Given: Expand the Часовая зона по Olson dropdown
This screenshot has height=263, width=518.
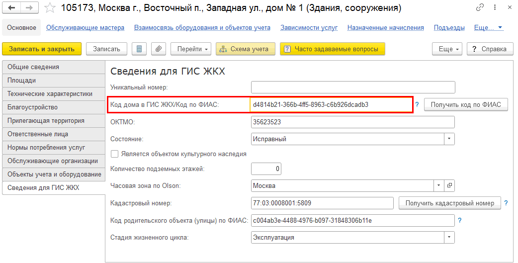Looking at the screenshot, I should pyautogui.click(x=438, y=185).
